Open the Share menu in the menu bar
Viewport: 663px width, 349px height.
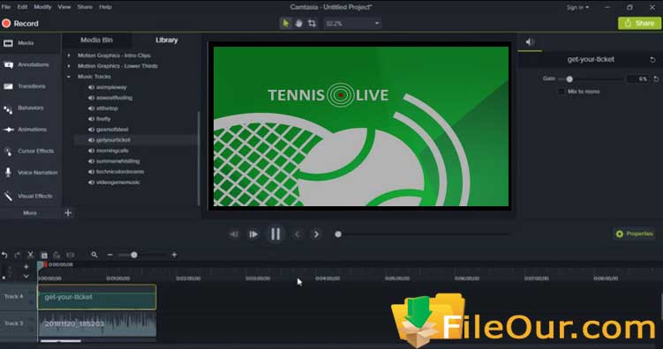coord(85,7)
